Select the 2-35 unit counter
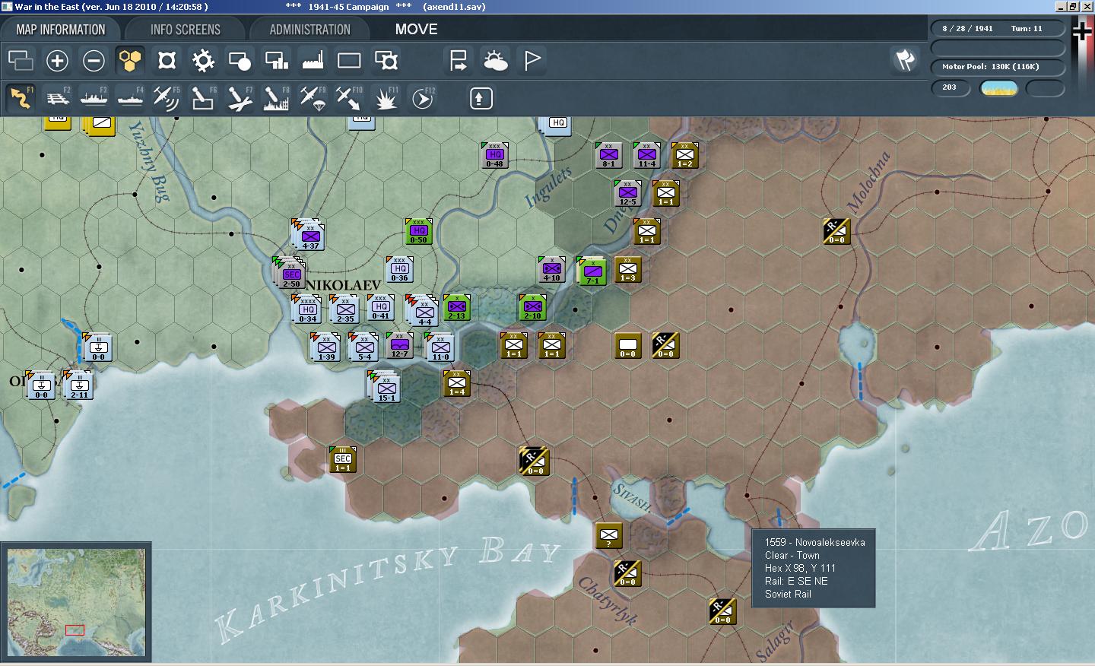1095x666 pixels. click(344, 309)
